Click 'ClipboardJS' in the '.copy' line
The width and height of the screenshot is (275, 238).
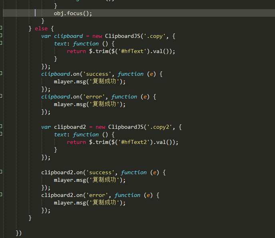[x=123, y=36]
